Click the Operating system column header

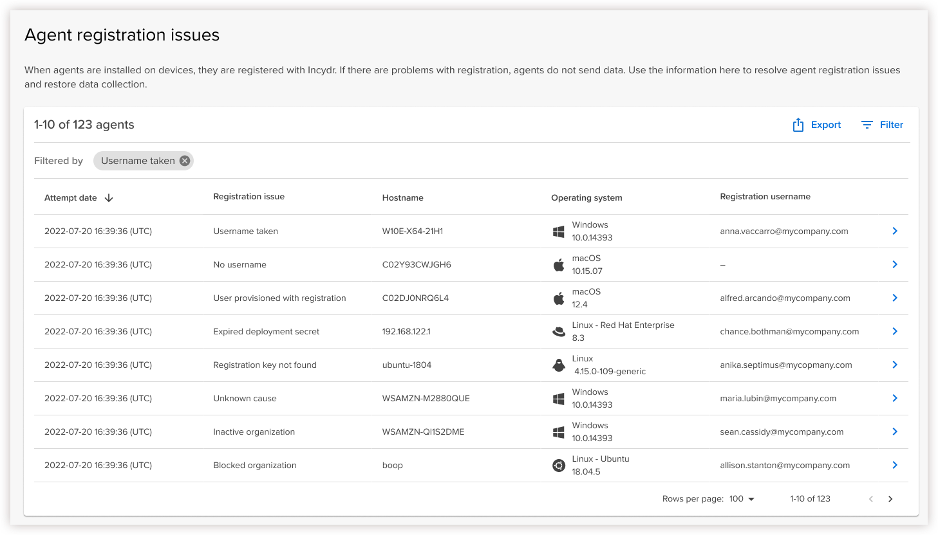click(586, 198)
